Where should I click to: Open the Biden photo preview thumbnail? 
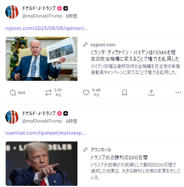tap(42, 59)
